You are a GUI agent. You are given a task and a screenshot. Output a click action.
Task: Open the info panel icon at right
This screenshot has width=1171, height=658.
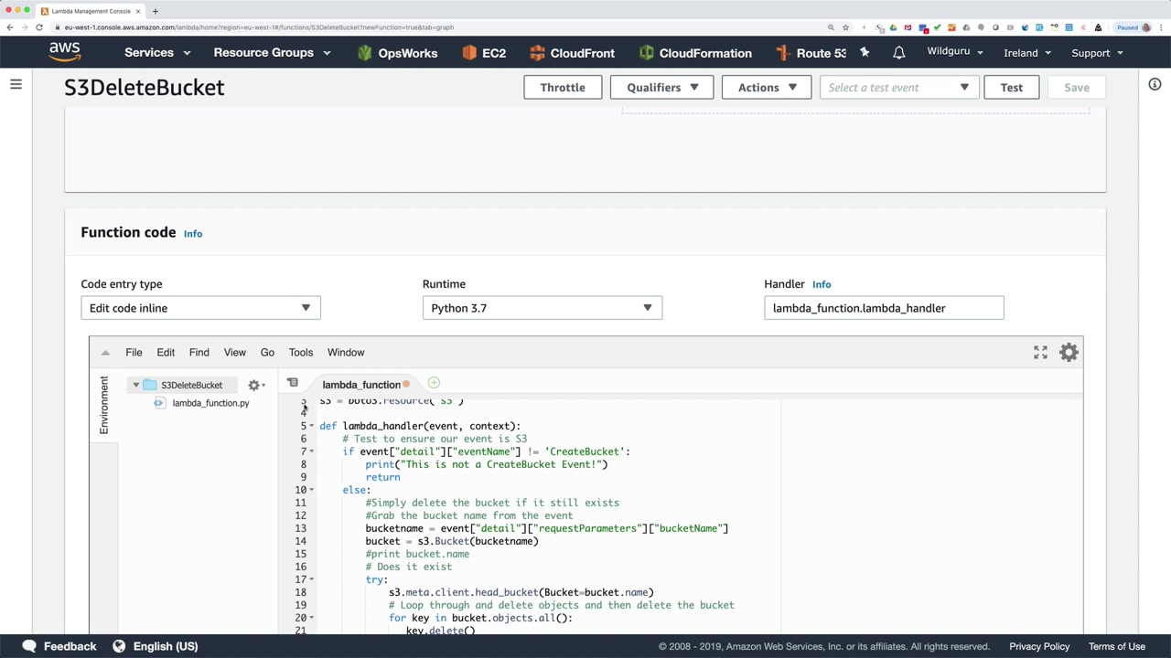[x=1155, y=85]
